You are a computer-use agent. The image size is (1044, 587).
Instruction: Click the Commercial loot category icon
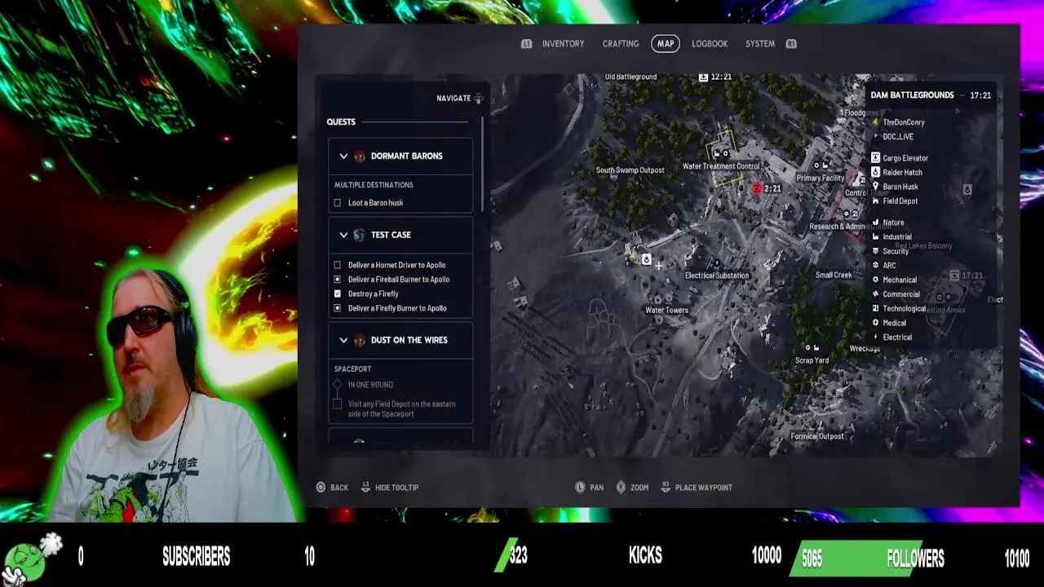coord(875,294)
